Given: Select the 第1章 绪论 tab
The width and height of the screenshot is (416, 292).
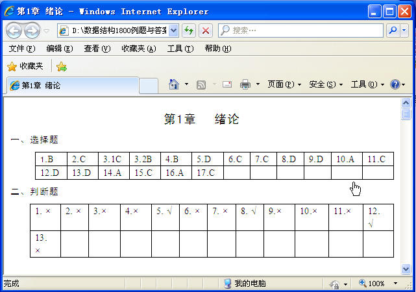Looking at the screenshot, I should coord(72,86).
